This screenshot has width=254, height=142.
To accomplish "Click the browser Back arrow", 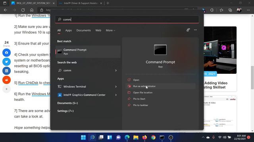I will click(6, 10).
